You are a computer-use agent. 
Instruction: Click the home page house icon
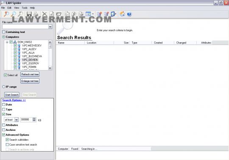pos(122,14)
